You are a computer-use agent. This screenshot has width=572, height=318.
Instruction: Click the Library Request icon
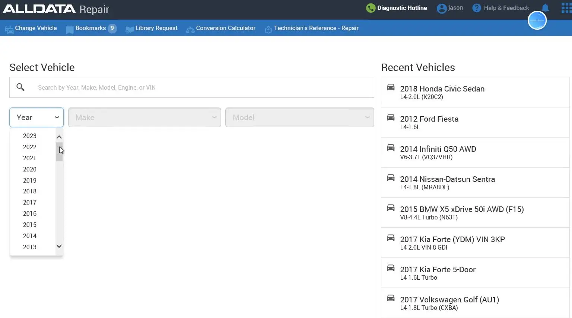(x=130, y=29)
